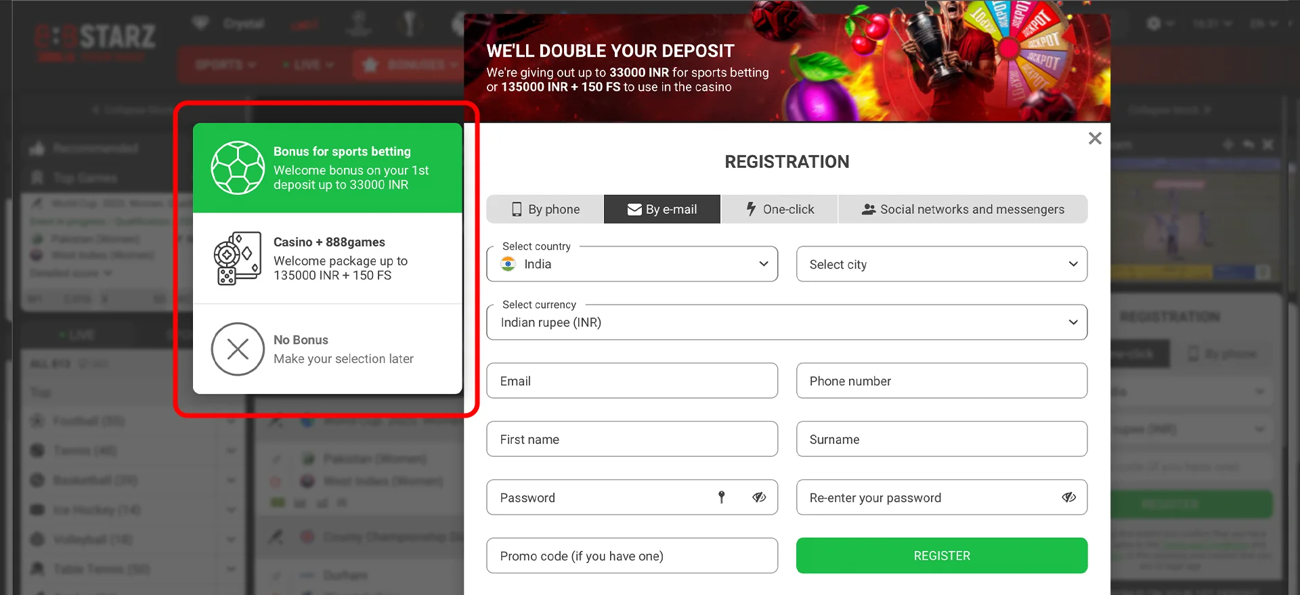Click the phone icon on By phone tab

(517, 209)
